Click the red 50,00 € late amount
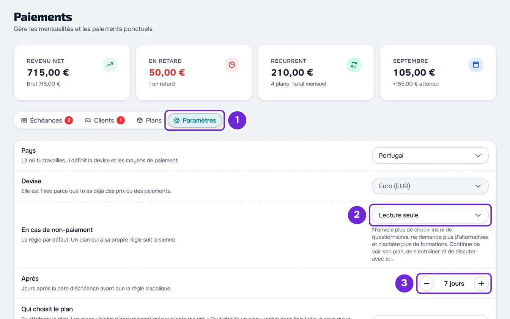 point(167,73)
